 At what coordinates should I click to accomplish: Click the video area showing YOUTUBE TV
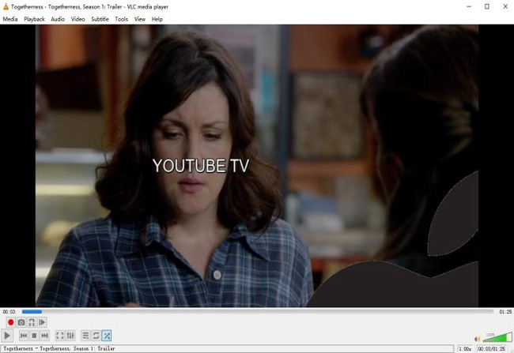257,166
